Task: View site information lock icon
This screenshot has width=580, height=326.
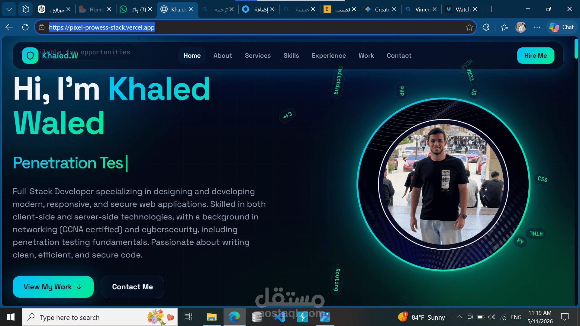Action: [x=42, y=27]
